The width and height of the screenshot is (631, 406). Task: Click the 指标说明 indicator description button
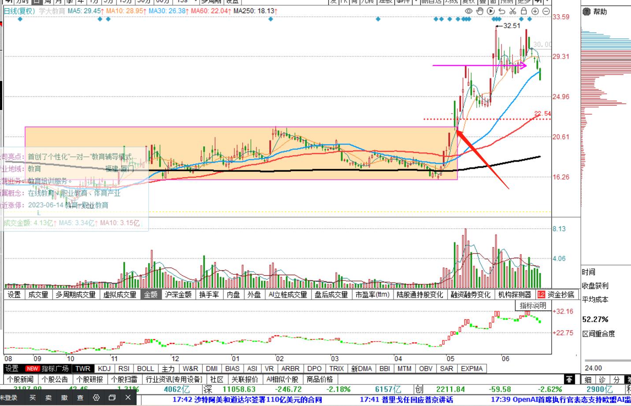532,305
